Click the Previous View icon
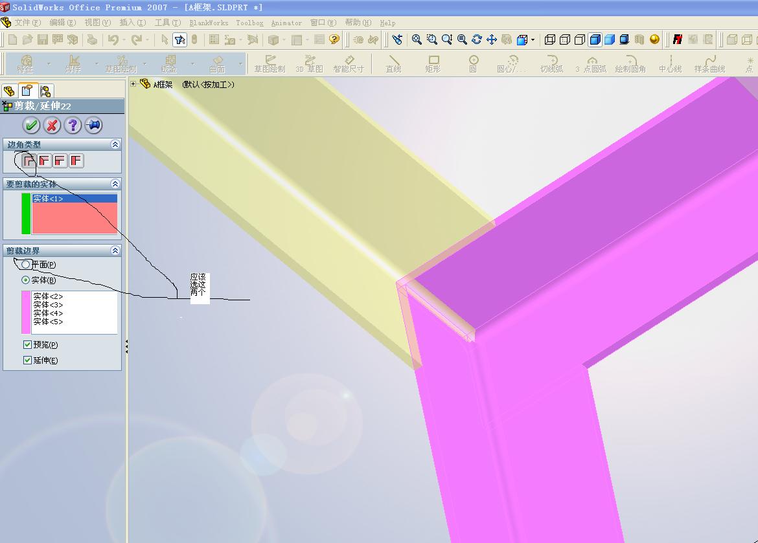Image resolution: width=758 pixels, height=543 pixels. tap(397, 39)
